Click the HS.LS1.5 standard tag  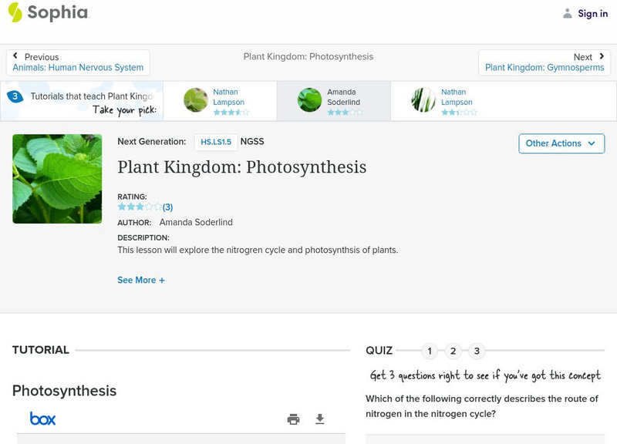coord(216,142)
